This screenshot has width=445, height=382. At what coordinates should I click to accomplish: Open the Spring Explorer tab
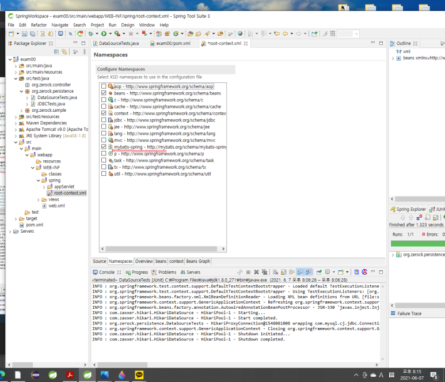[x=408, y=209]
